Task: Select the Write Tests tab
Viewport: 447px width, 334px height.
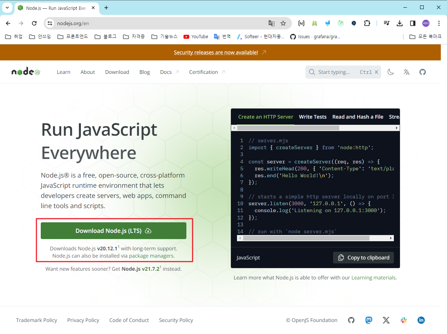Action: [313, 117]
